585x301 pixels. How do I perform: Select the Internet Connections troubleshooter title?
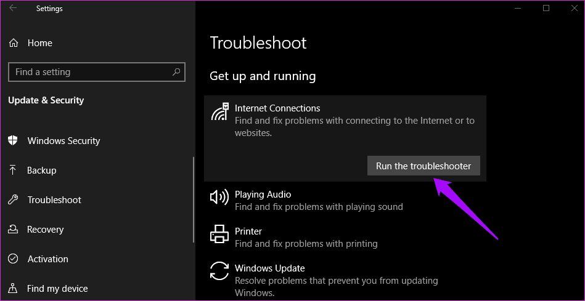277,108
